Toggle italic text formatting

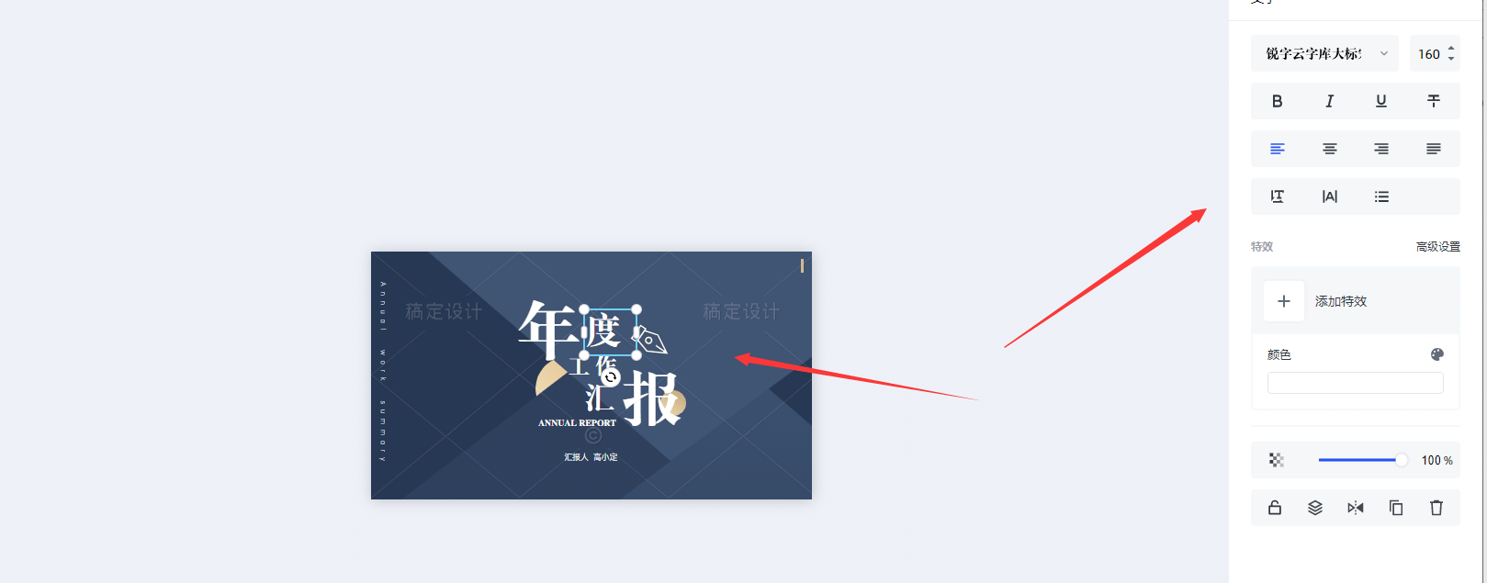point(1329,101)
